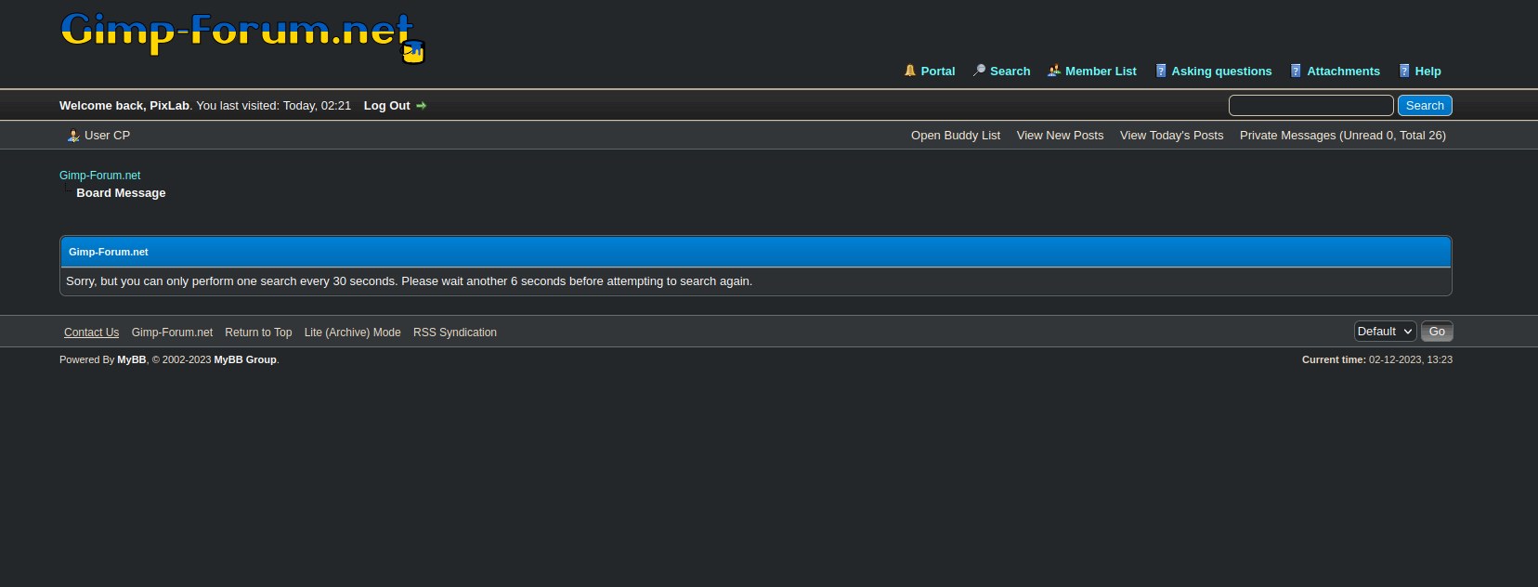
Task: Click the MyBB Group link
Action: pyautogui.click(x=245, y=359)
